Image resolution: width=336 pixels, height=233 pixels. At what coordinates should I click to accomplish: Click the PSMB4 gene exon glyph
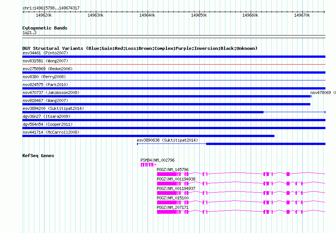click(148, 165)
